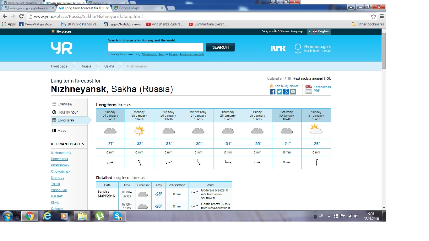Screen dimensions: 429x241
Task: Click the place search input field
Action: (x=156, y=47)
